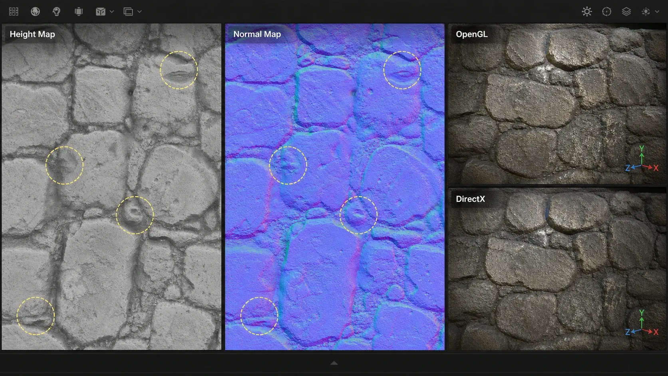Open the shading options dropdown arrow

coord(657,12)
